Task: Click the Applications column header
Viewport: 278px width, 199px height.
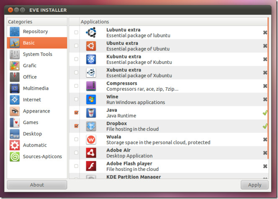Action: pyautogui.click(x=173, y=22)
